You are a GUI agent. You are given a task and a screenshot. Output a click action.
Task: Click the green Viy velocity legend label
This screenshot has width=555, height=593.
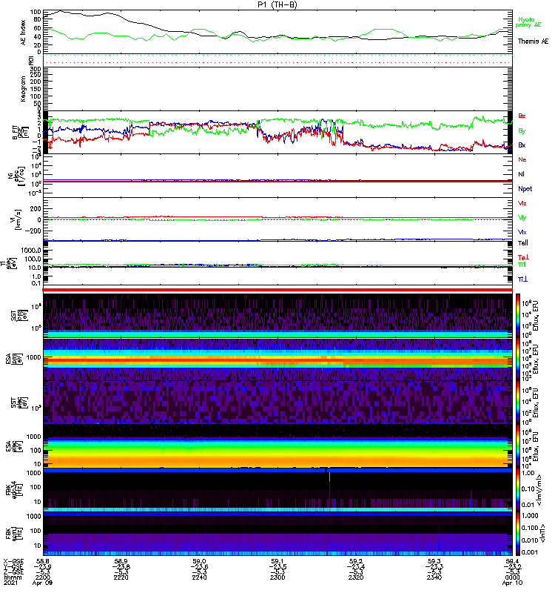coord(522,218)
